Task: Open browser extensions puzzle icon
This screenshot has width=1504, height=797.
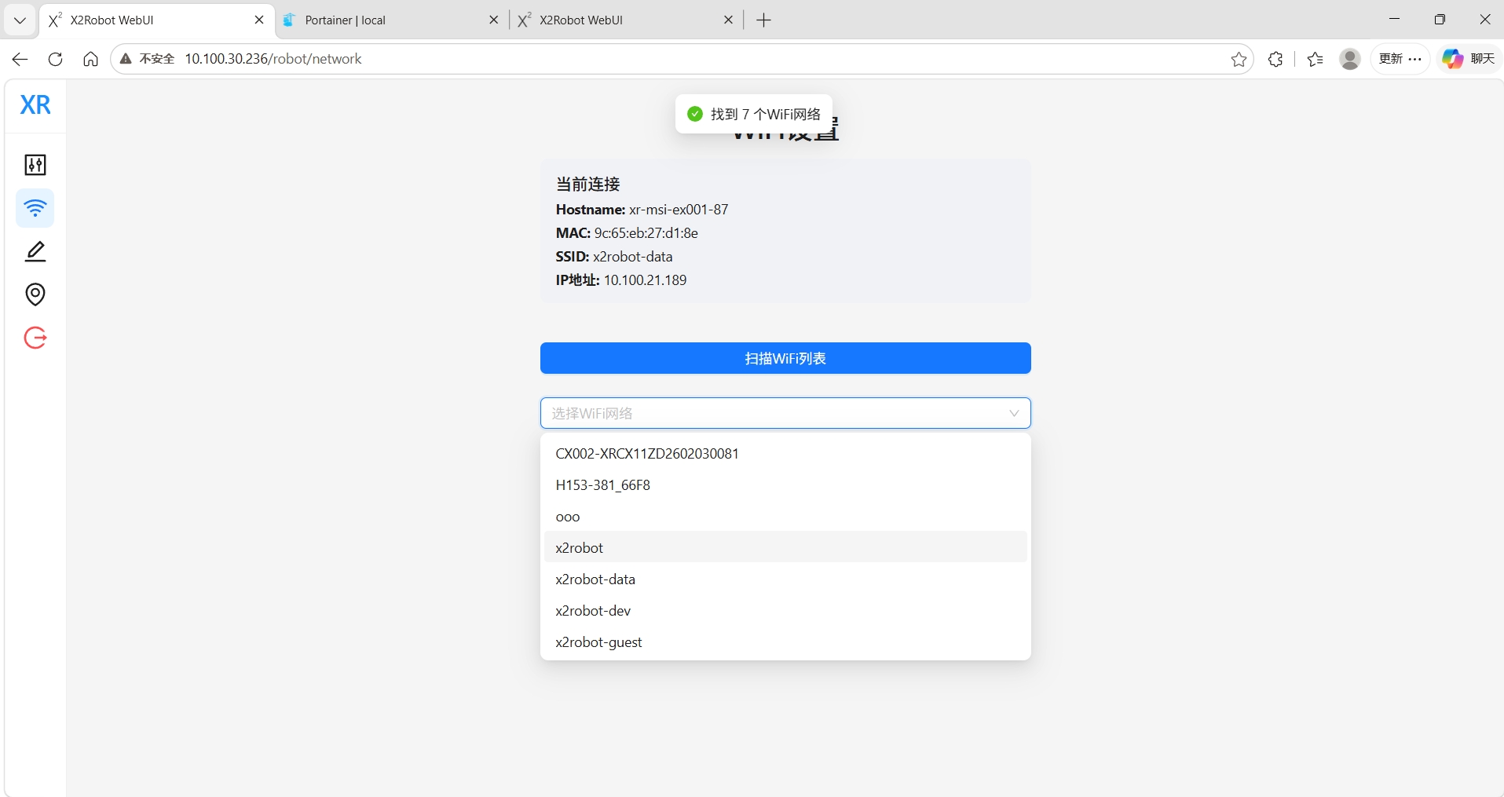Action: pos(1275,59)
